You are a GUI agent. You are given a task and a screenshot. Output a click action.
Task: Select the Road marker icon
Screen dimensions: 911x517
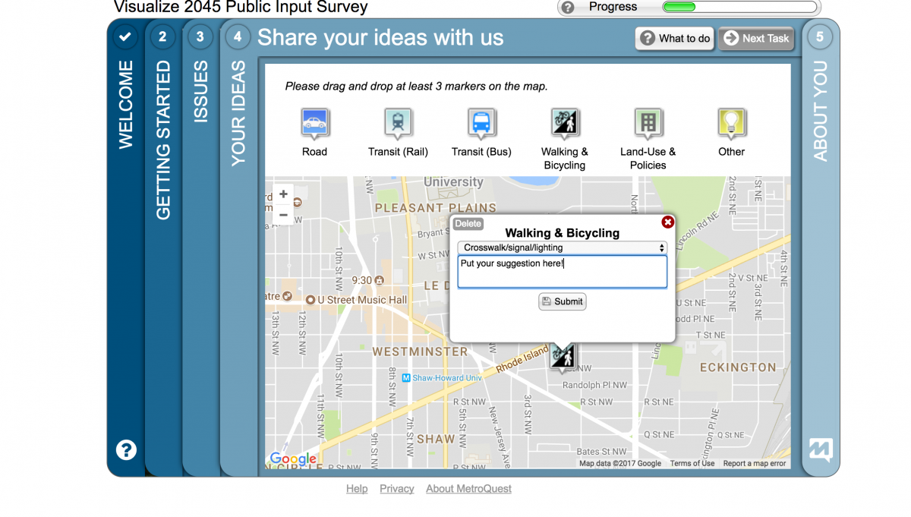[314, 123]
